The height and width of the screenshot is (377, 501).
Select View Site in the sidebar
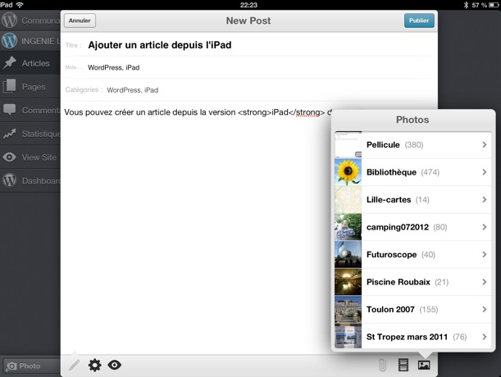click(x=30, y=157)
